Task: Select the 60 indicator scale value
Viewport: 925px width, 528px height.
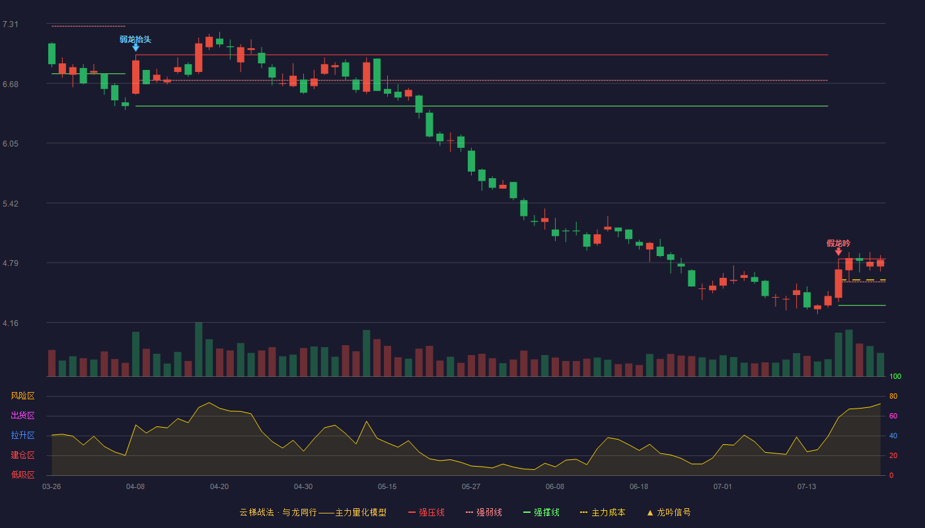Action: click(x=893, y=416)
